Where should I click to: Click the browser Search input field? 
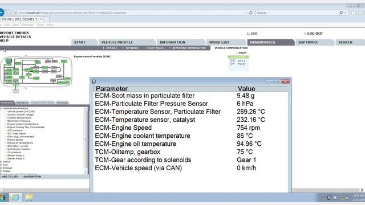(x=297, y=13)
